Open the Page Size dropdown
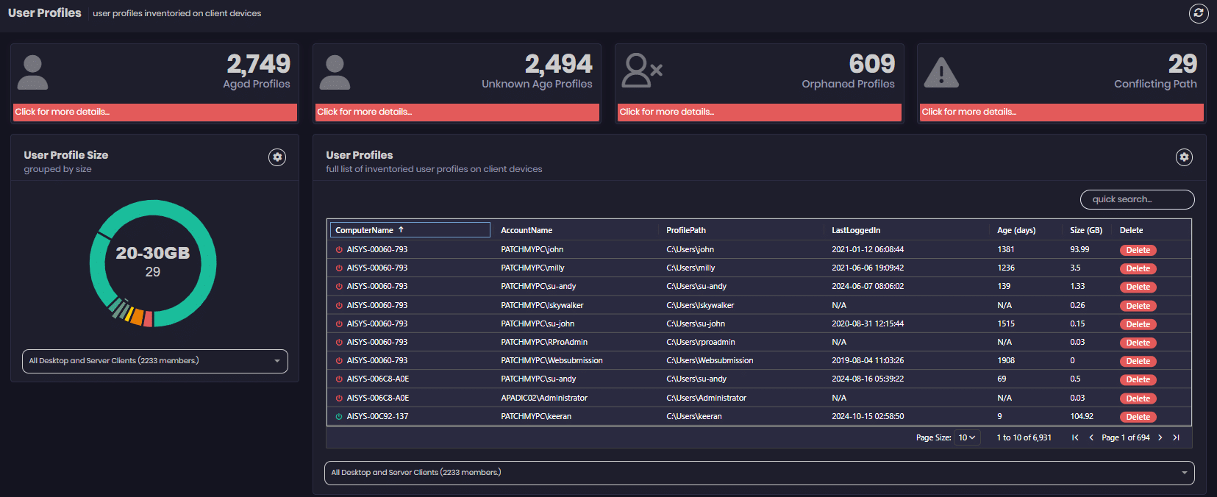This screenshot has height=497, width=1217. pyautogui.click(x=966, y=437)
